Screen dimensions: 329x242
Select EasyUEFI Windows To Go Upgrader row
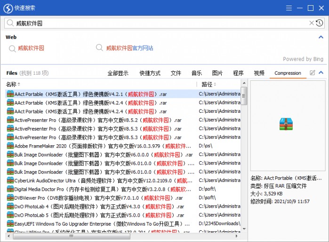pyautogui.click(x=123, y=224)
